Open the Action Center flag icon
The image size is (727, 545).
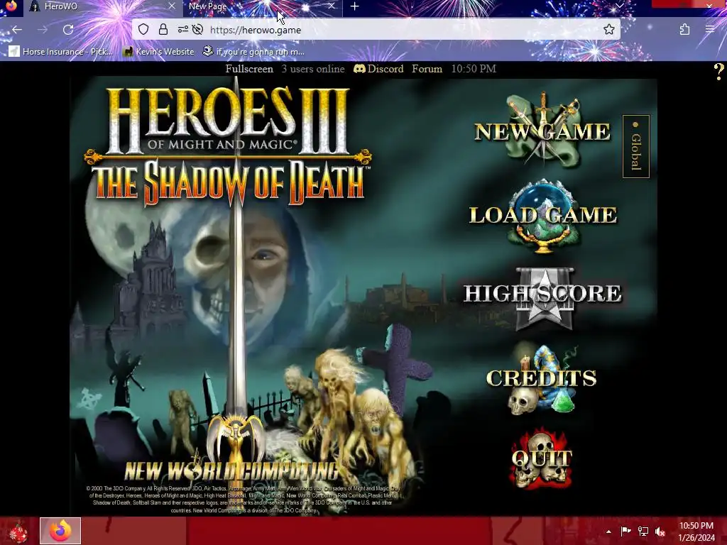(625, 532)
